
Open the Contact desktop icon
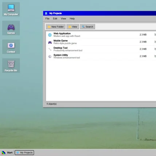click(x=11, y=47)
